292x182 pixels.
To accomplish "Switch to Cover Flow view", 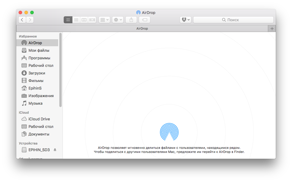I will pyautogui.click(x=92, y=20).
